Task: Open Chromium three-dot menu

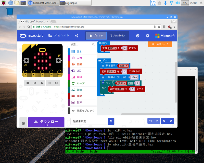Action: 174,27
